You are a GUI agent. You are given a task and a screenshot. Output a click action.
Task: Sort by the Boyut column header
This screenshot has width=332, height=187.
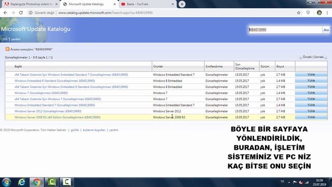point(280,66)
